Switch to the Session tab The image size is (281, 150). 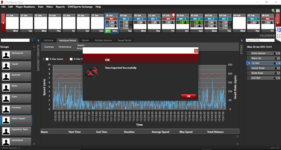[x=85, y=40]
